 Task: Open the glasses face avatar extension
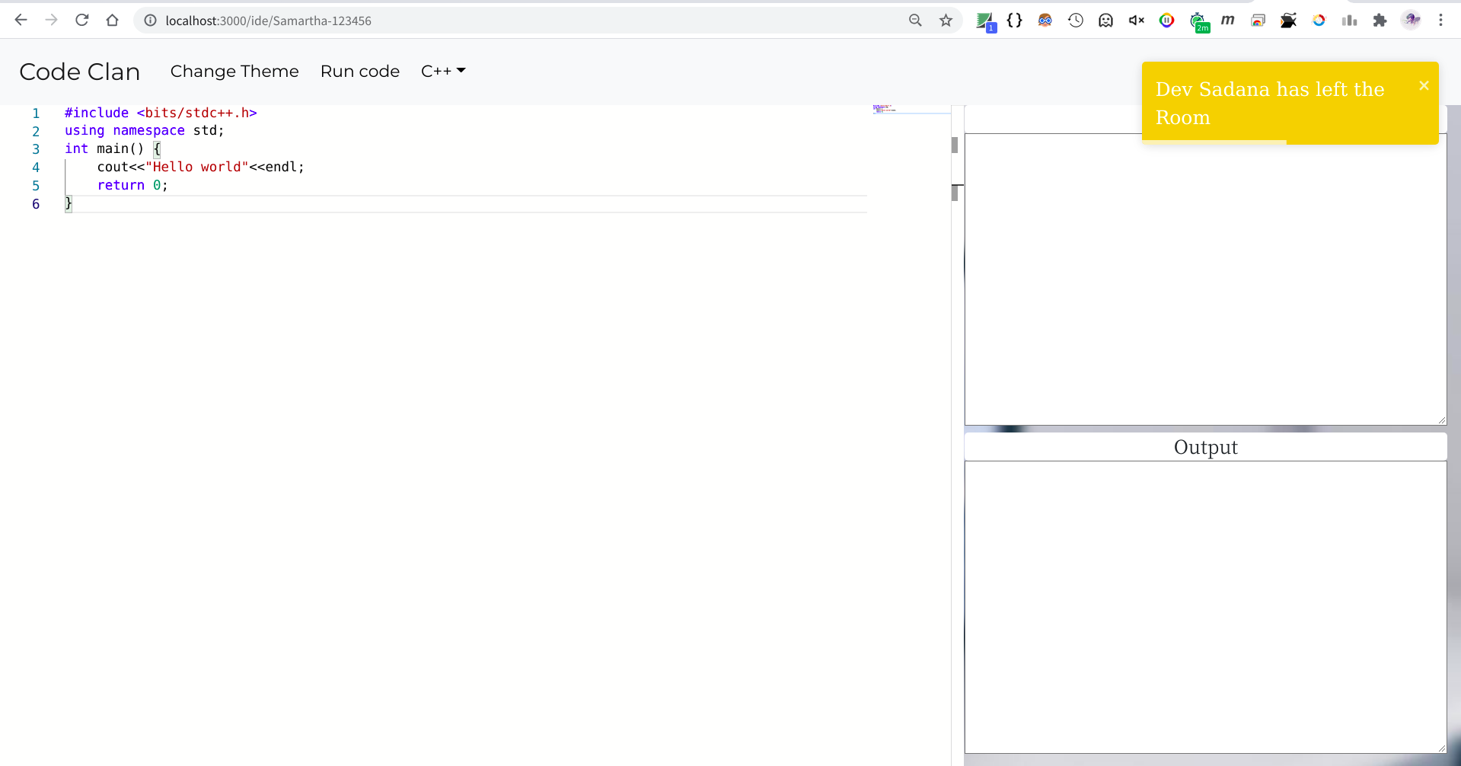[x=1045, y=21]
